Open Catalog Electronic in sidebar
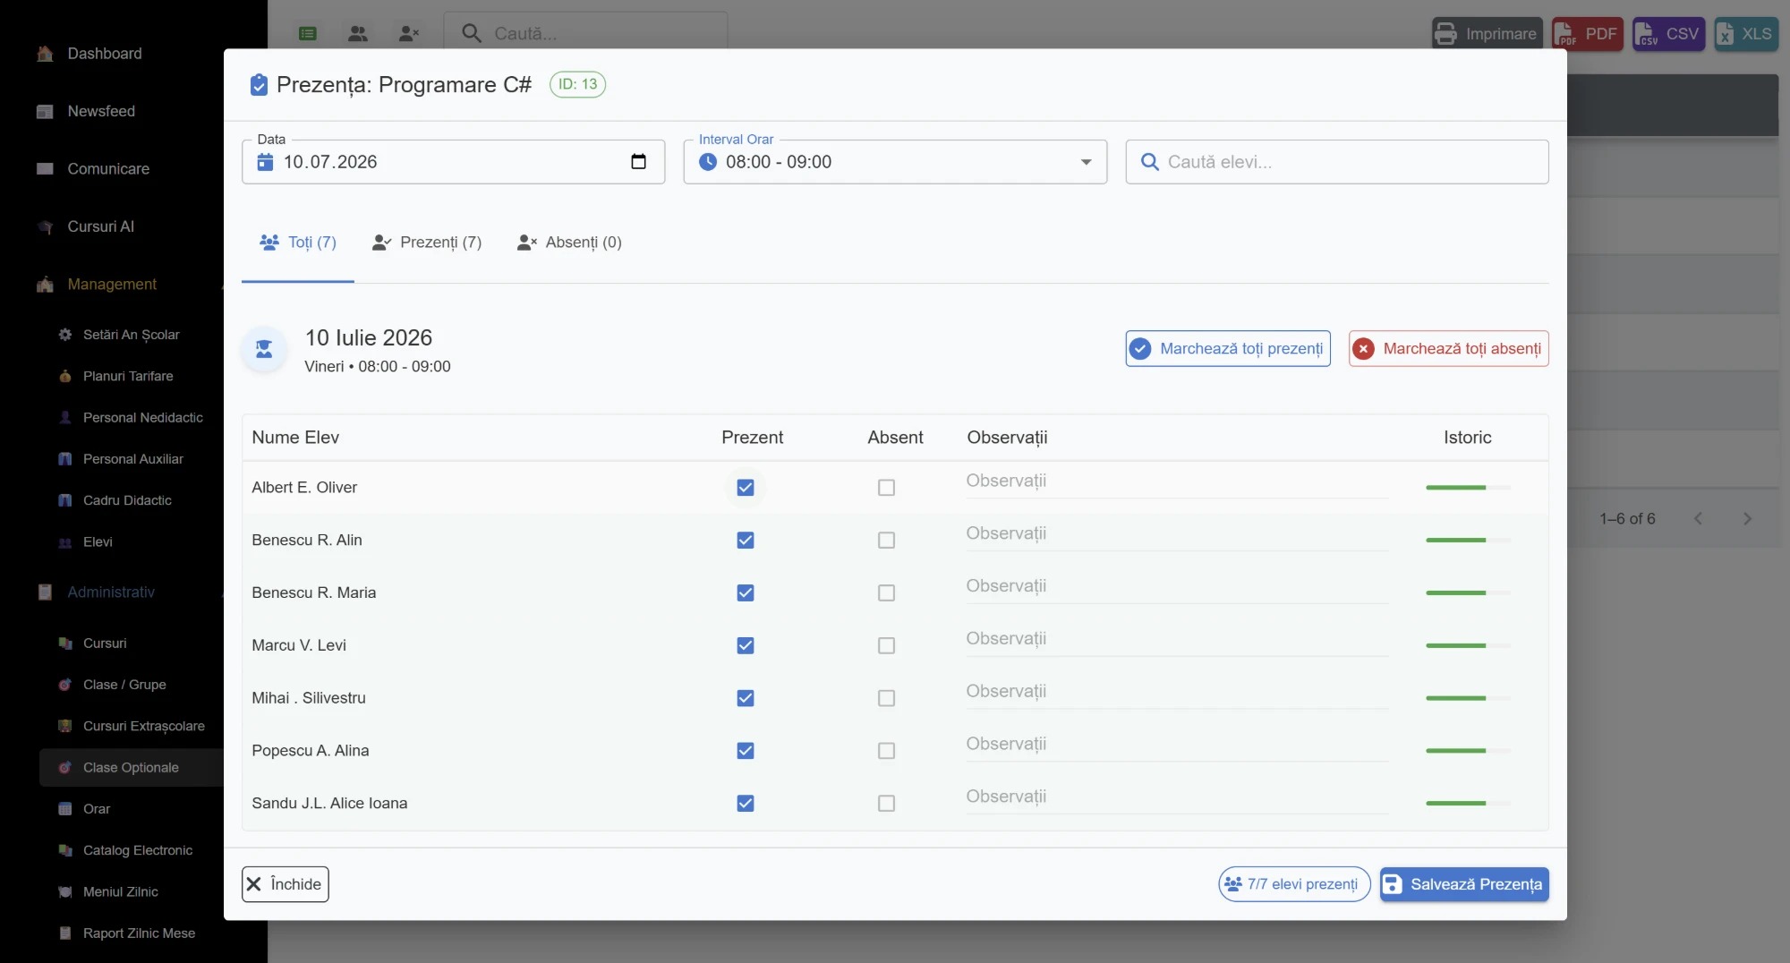Screen dimensions: 1790x963 click(x=138, y=850)
